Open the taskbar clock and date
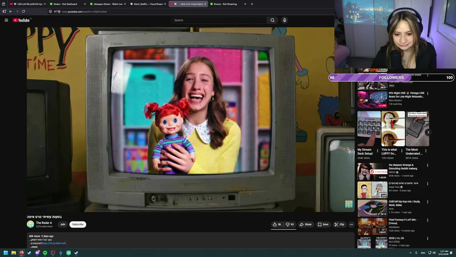This screenshot has width=456, height=257. (444, 253)
